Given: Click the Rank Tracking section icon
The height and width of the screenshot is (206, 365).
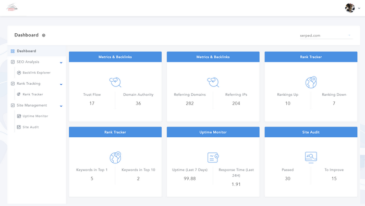Looking at the screenshot, I should click(x=13, y=84).
